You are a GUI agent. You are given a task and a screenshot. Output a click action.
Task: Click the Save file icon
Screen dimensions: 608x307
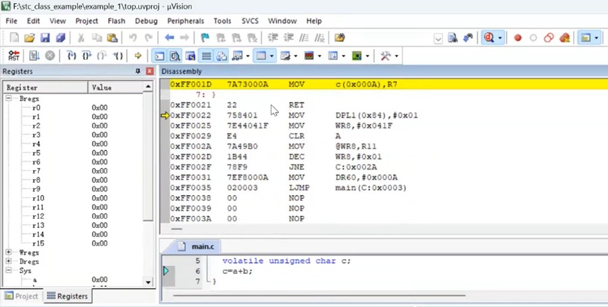45,38
